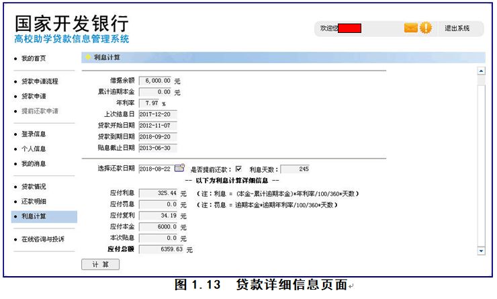Open 还款明细 menu item

tap(34, 202)
